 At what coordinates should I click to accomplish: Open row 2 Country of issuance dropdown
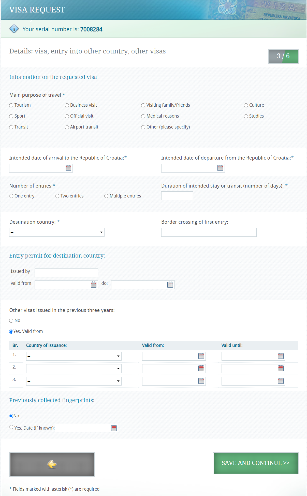click(74, 369)
